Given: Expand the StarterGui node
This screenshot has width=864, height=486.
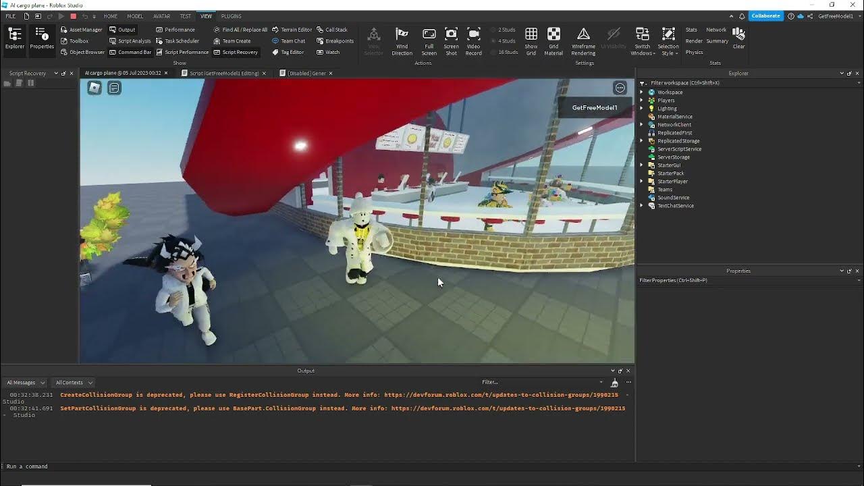Looking at the screenshot, I should point(642,165).
